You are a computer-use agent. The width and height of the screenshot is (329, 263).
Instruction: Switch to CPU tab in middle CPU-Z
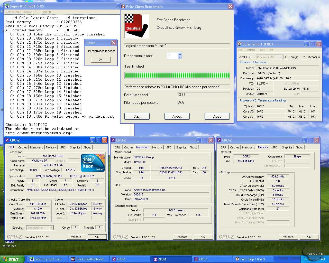pos(117,147)
